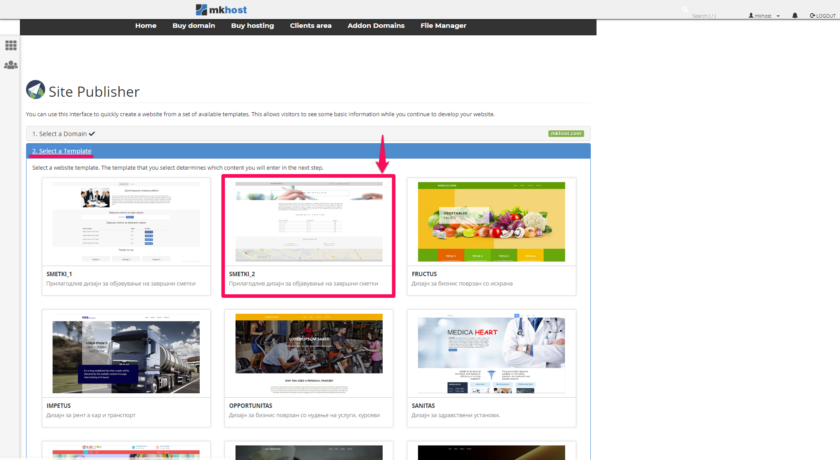Click the Addon Domains menu item
Image resolution: width=840 pixels, height=460 pixels.
click(376, 26)
